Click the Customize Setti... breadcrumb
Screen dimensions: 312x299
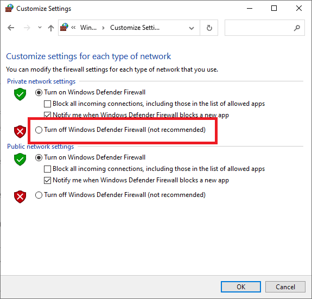click(135, 28)
